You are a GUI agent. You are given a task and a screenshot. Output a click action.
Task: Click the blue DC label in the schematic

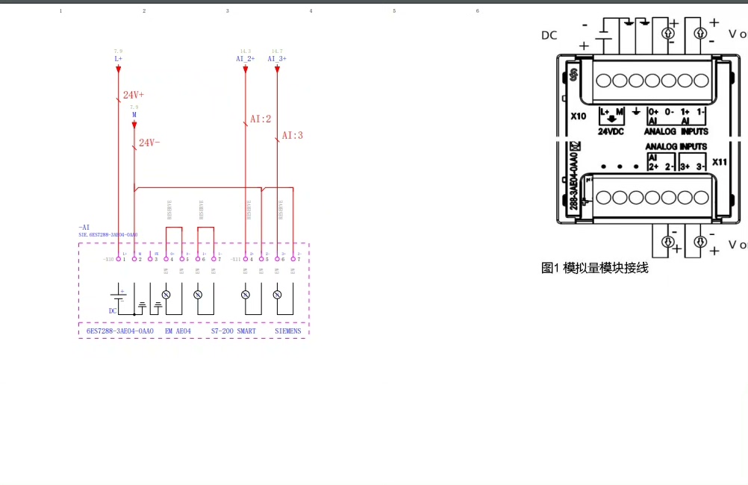point(113,311)
